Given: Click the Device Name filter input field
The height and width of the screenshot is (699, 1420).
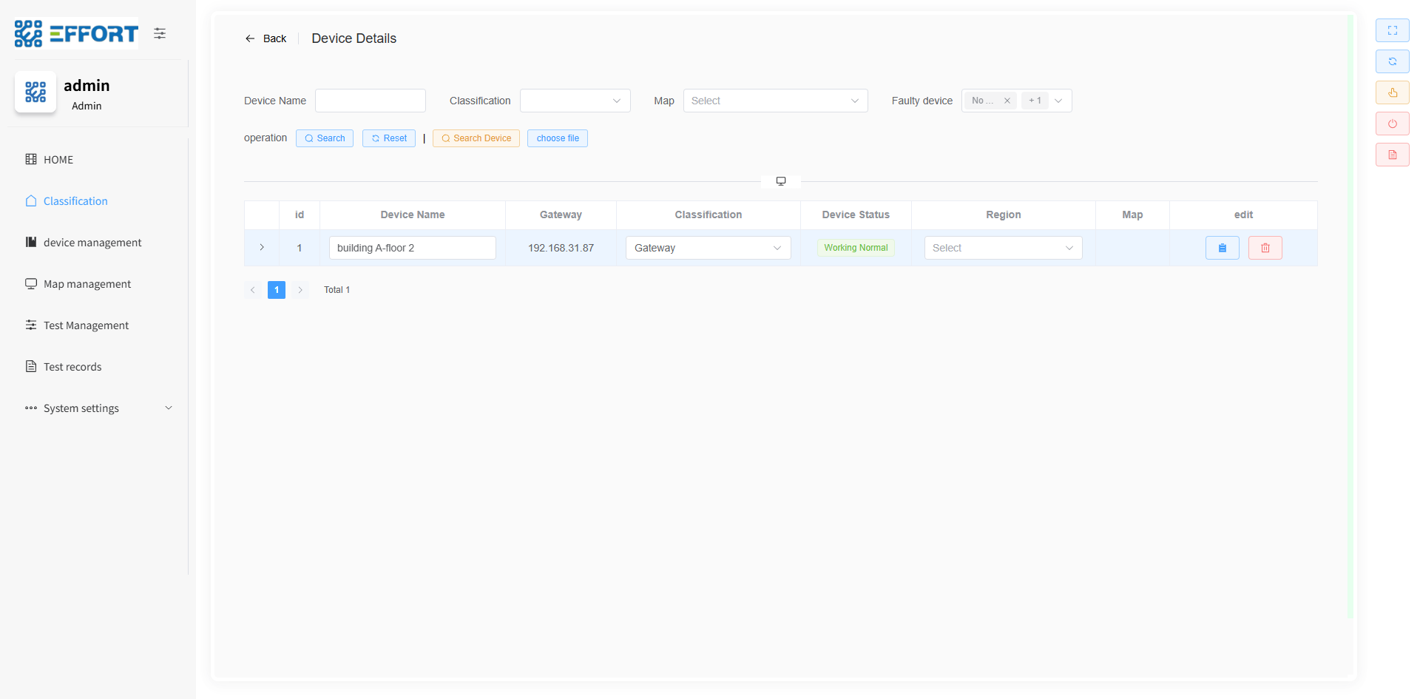Looking at the screenshot, I should point(370,101).
